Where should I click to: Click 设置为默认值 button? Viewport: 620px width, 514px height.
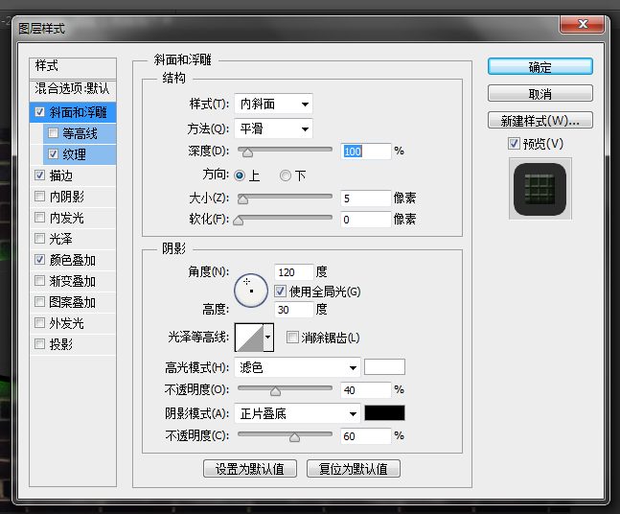[x=250, y=469]
